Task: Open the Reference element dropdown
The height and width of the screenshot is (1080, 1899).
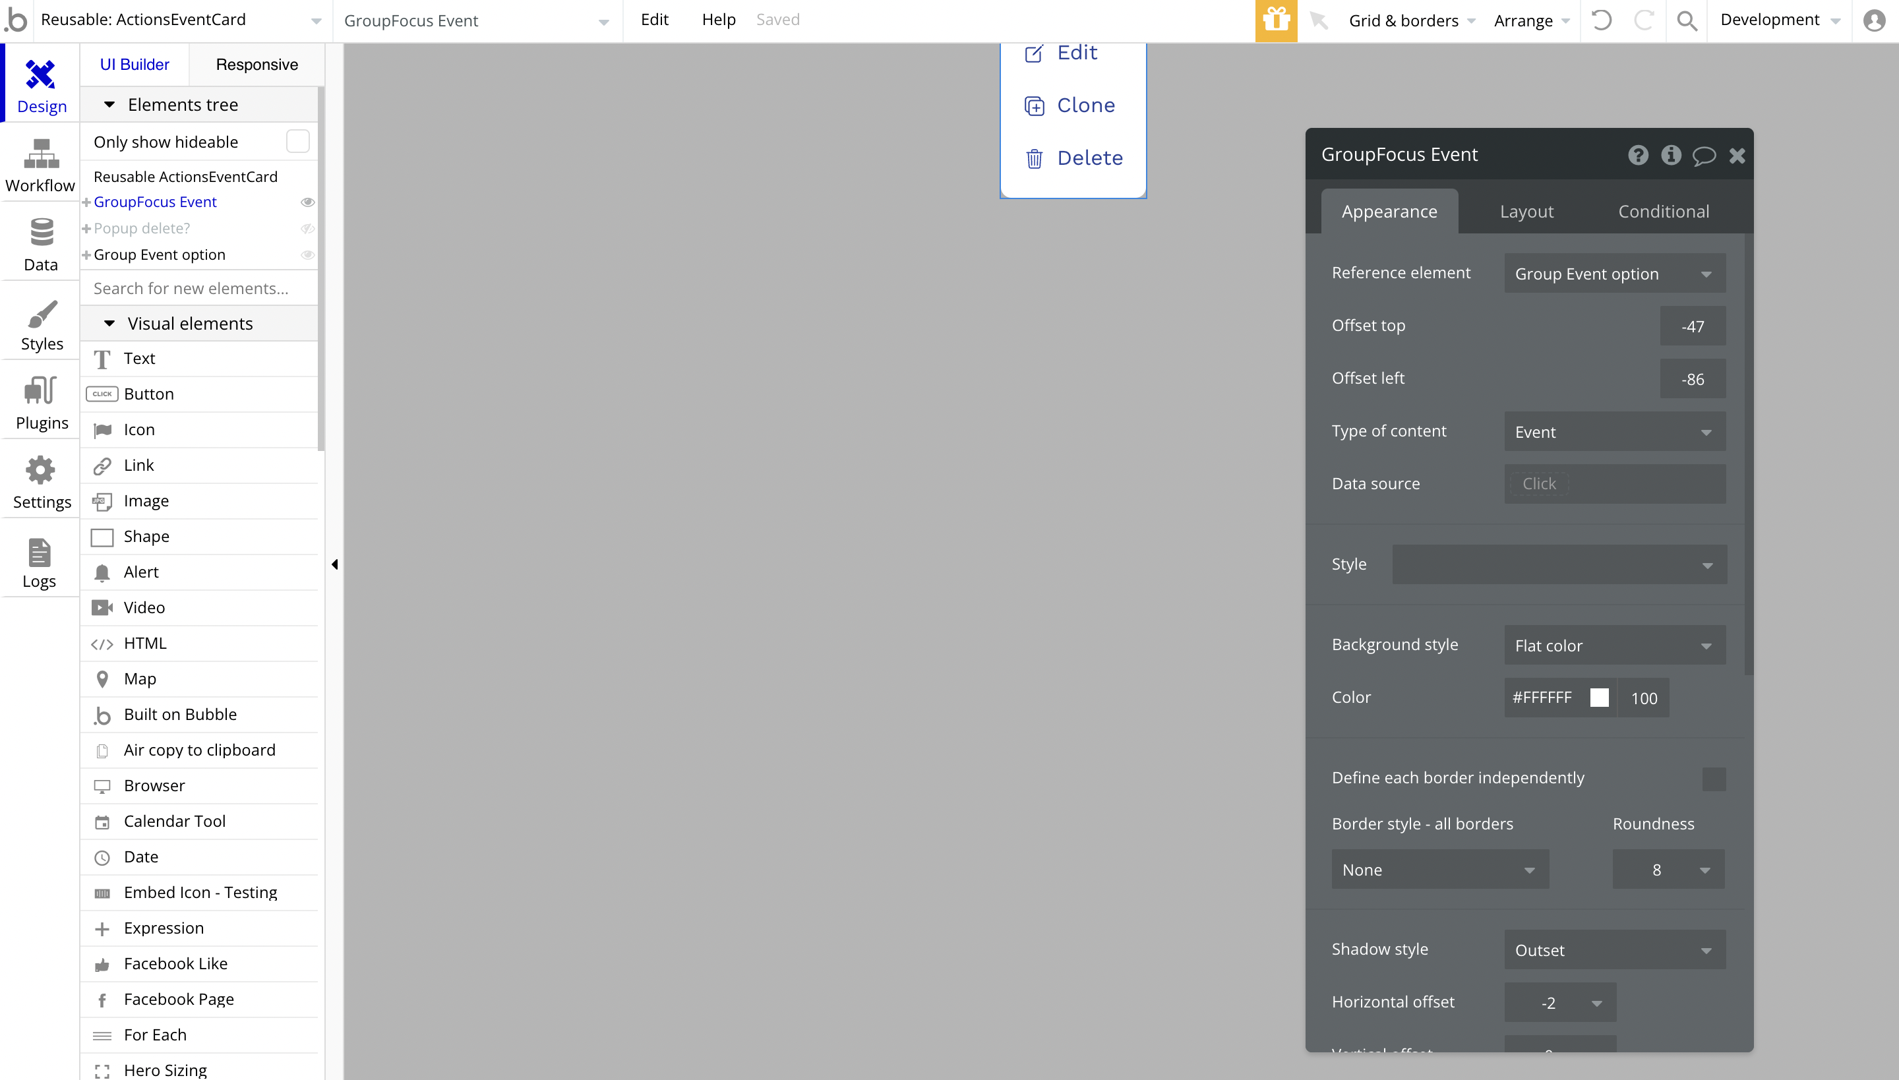Action: pos(1614,274)
